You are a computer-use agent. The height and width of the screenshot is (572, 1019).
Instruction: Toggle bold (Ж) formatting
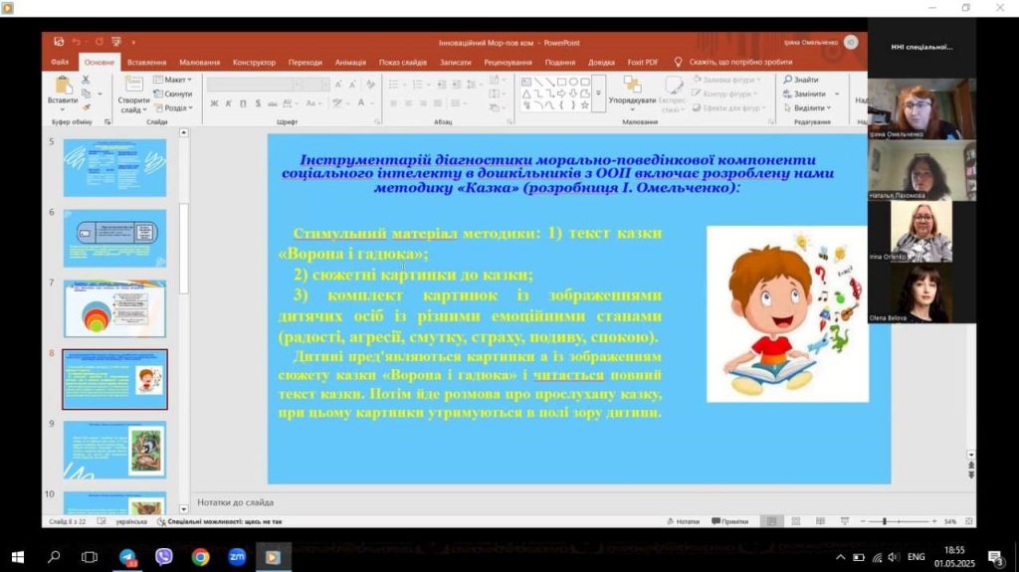[214, 103]
